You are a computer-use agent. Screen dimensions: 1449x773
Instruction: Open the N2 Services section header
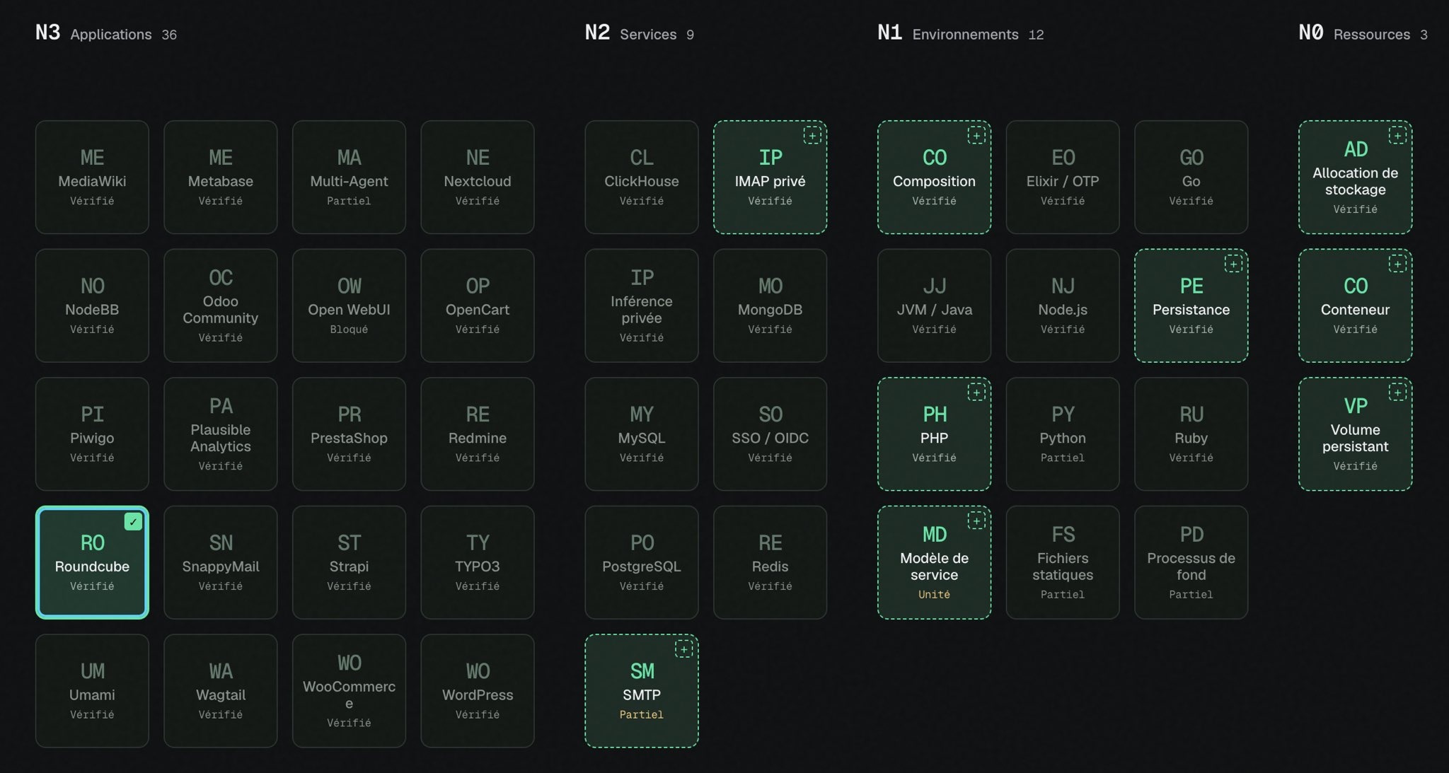coord(640,33)
